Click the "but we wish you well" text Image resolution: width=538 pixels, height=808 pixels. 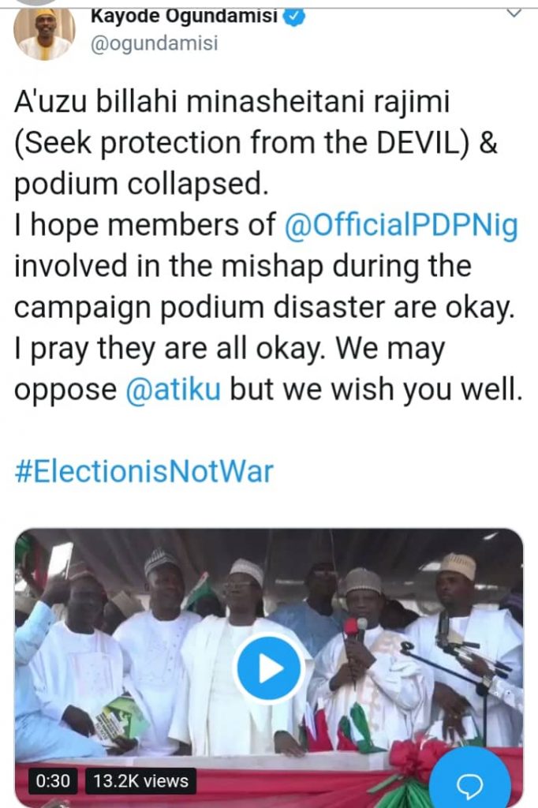(x=375, y=390)
